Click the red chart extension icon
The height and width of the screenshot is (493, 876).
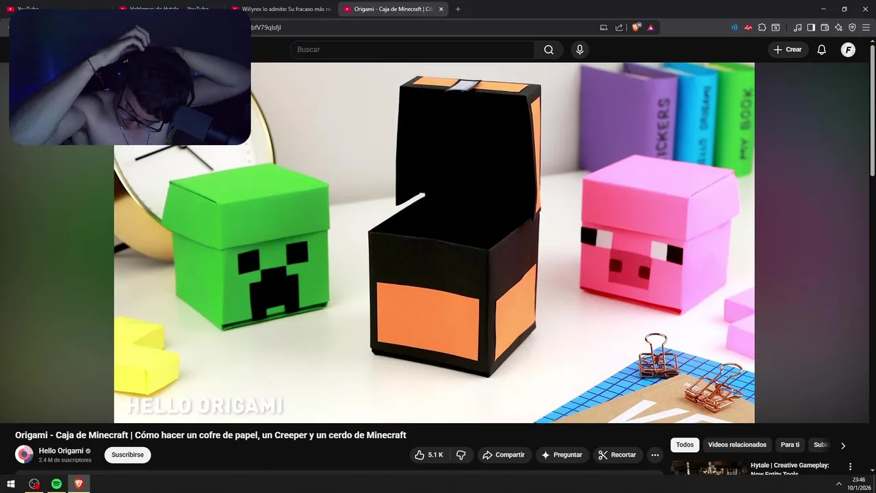click(x=749, y=27)
